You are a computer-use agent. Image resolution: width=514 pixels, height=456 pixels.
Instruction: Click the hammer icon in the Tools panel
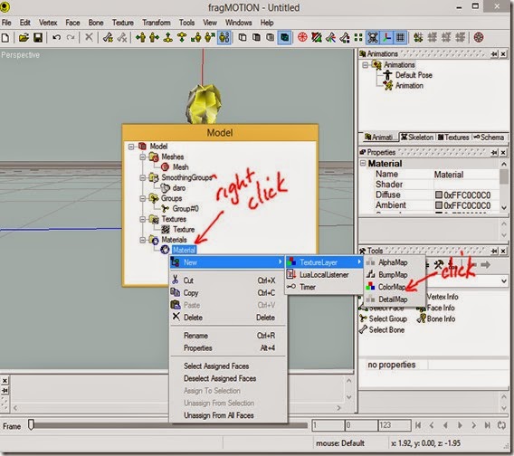coord(439,264)
